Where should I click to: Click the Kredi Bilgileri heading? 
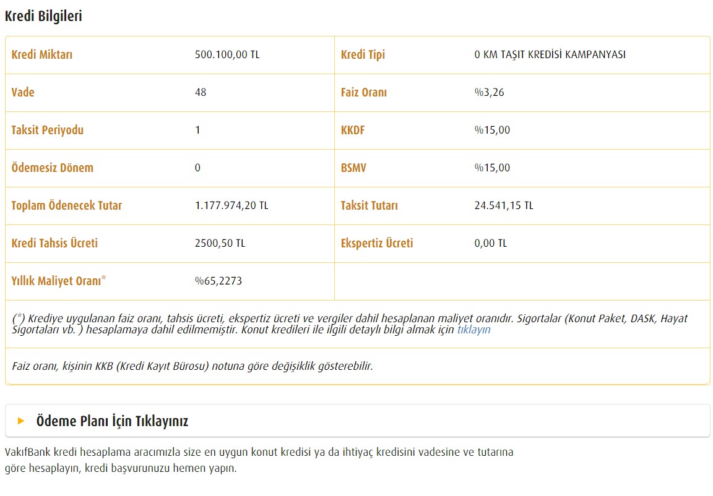click(x=43, y=17)
